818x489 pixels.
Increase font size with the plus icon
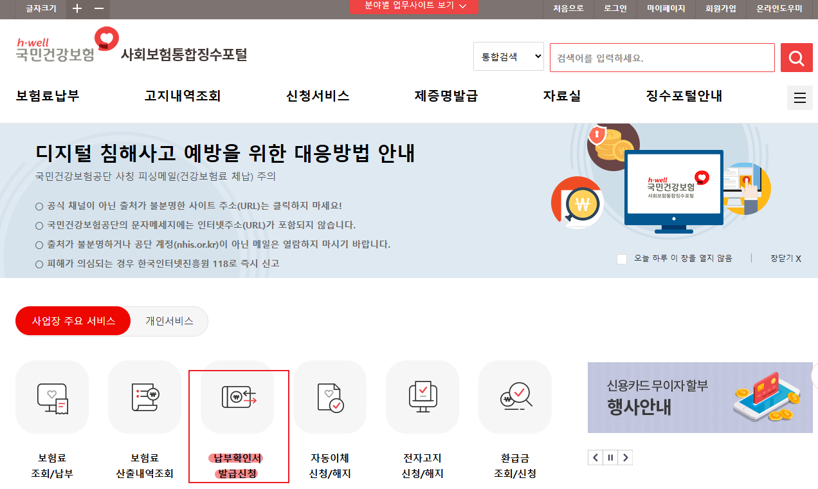[77, 9]
